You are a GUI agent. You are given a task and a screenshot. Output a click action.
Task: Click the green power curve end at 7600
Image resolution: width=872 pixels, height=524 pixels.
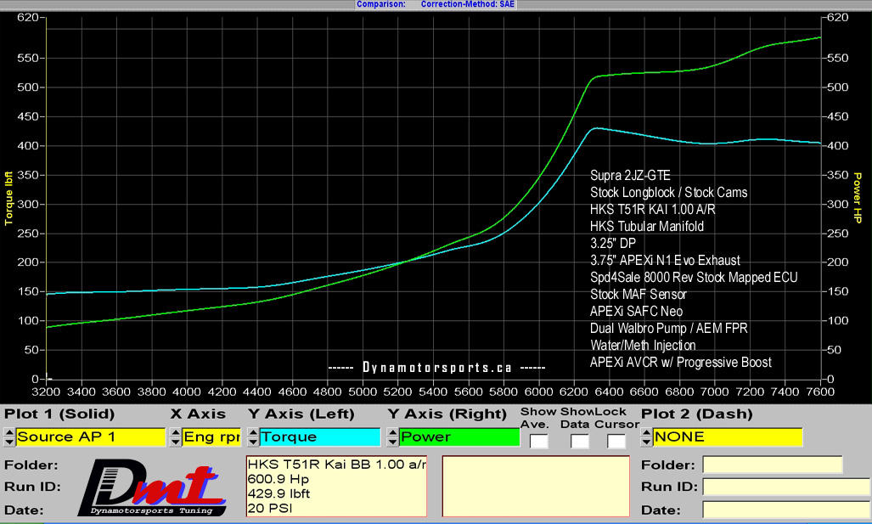[x=819, y=38]
